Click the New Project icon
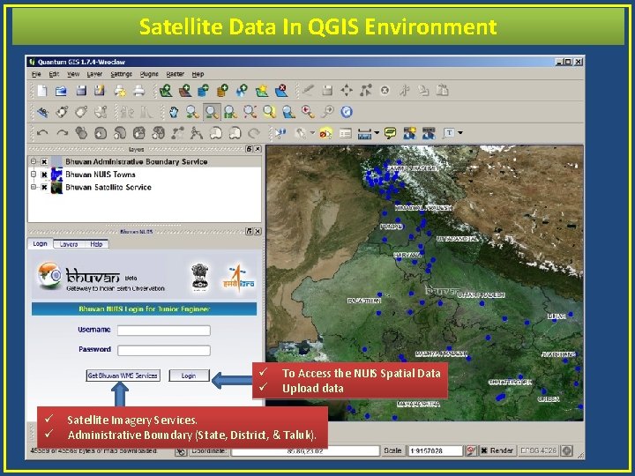This screenshot has width=635, height=476. click(x=42, y=91)
